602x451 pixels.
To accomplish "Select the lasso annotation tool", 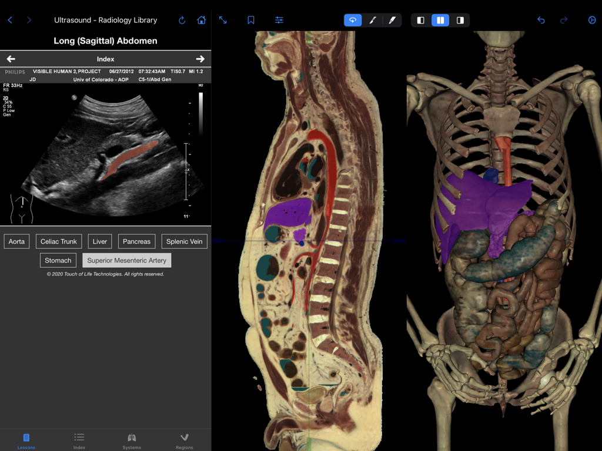I will (353, 19).
